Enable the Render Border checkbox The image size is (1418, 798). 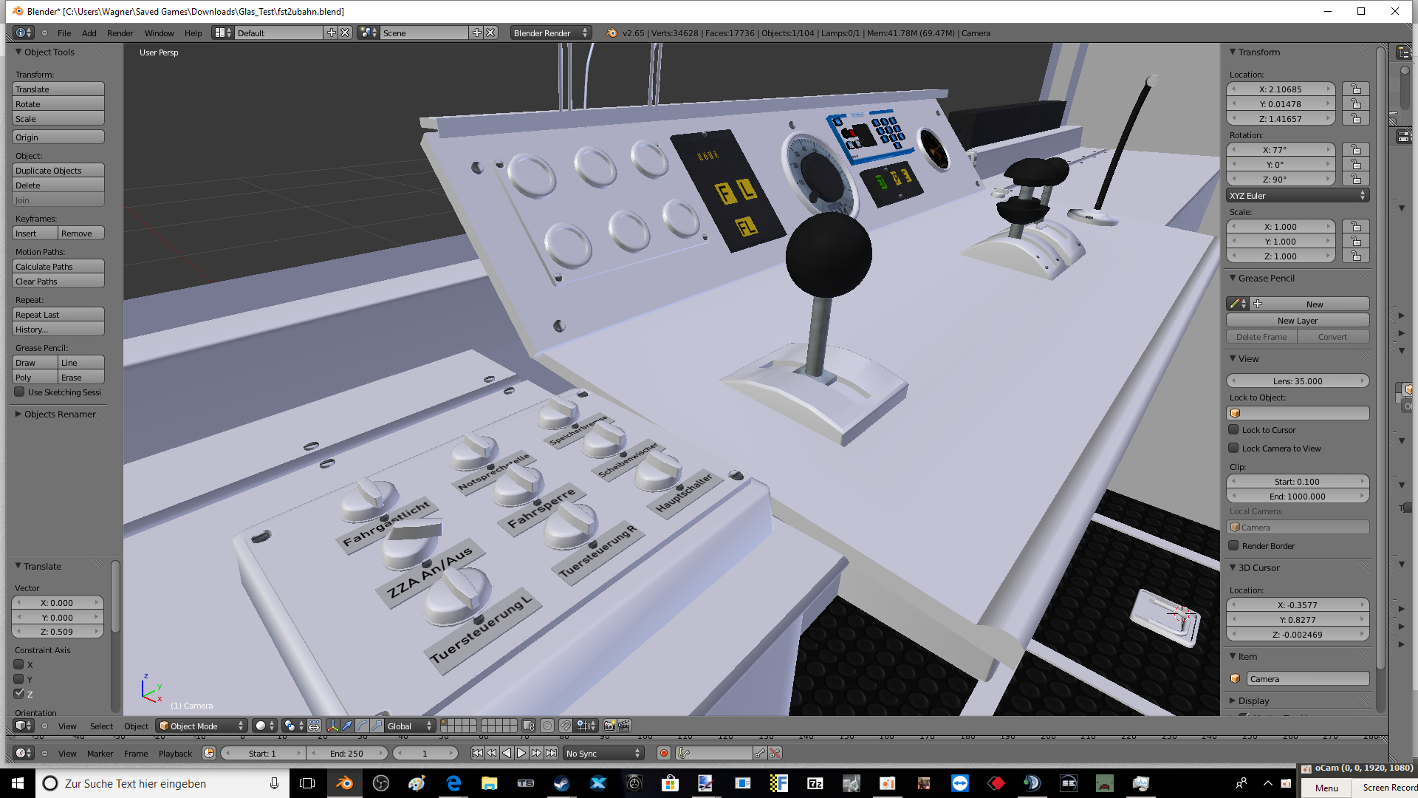1233,546
